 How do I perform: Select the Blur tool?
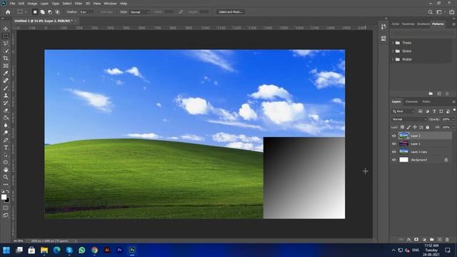6,126
